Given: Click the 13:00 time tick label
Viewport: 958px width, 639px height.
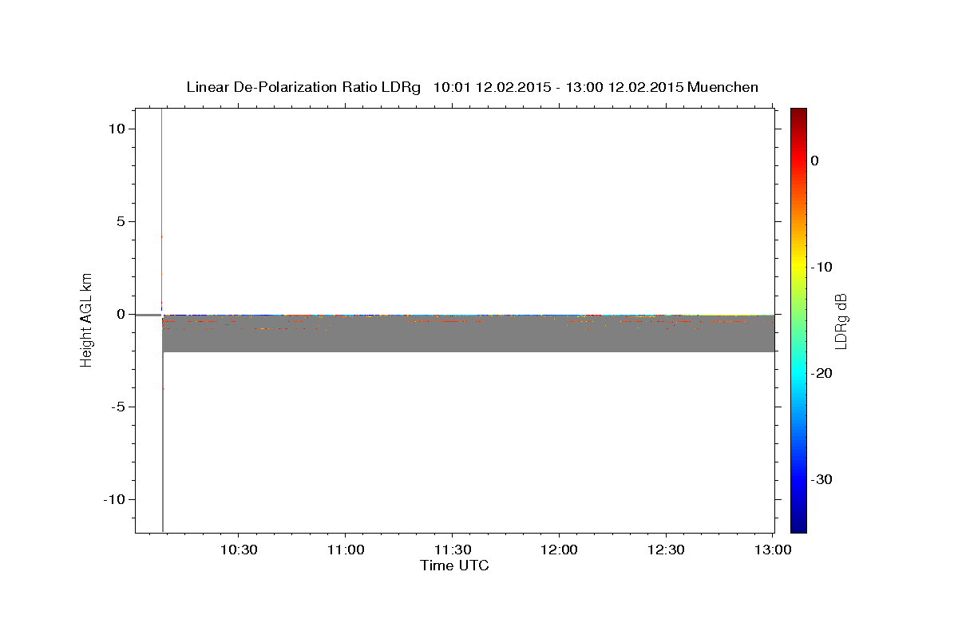Looking at the screenshot, I should coord(773,550).
